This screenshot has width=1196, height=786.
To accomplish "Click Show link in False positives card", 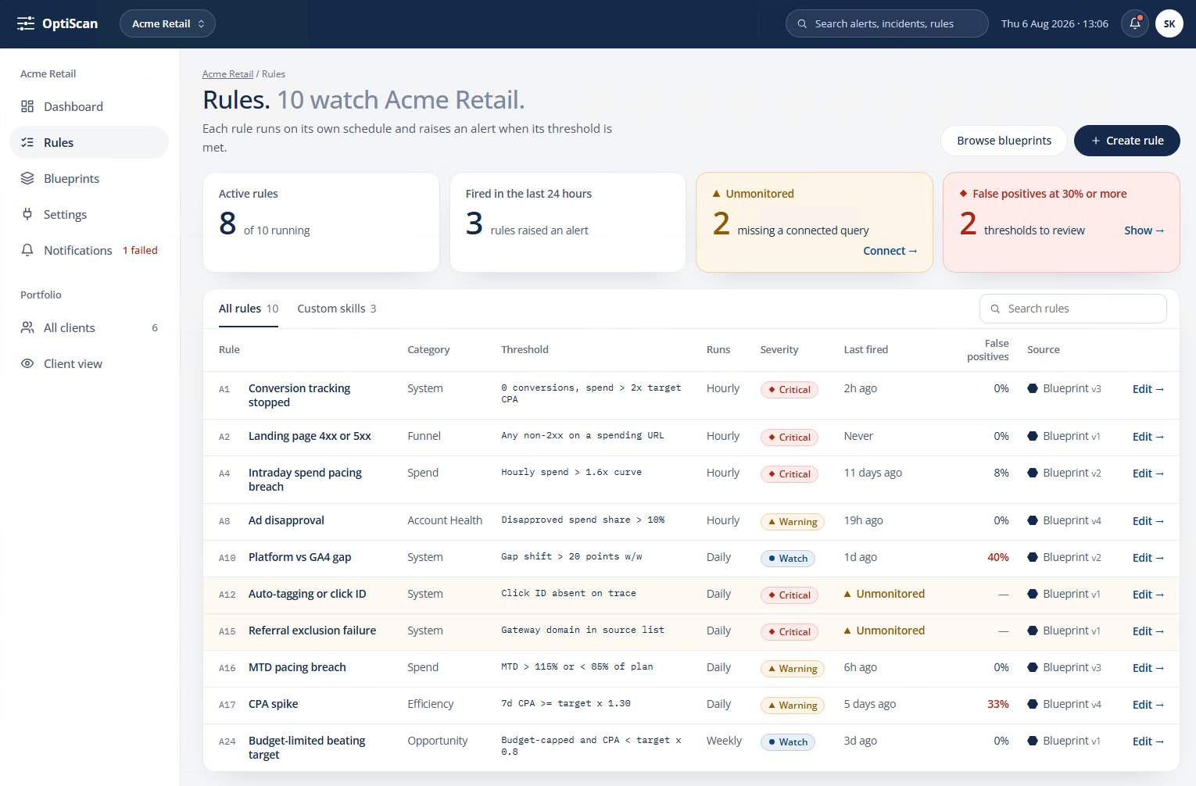I will click(x=1144, y=230).
